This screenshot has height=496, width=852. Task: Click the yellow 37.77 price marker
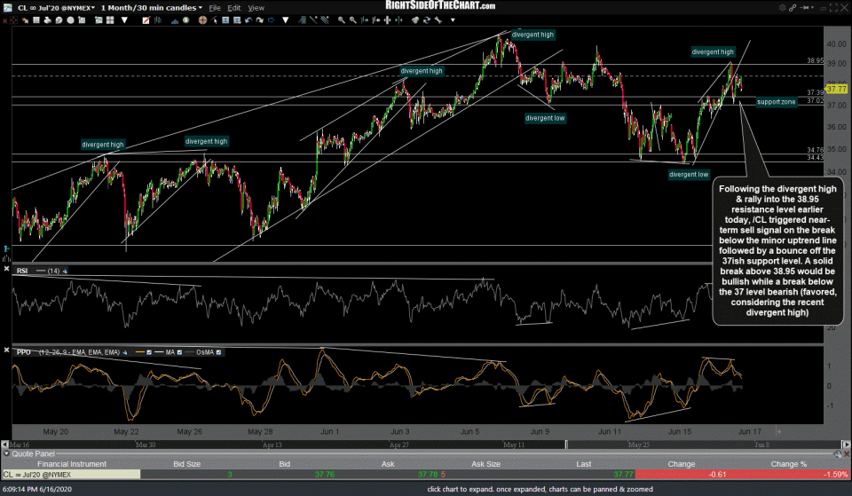click(x=835, y=88)
